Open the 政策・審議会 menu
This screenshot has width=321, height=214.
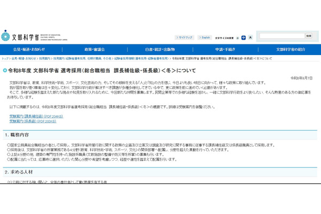pos(95,49)
